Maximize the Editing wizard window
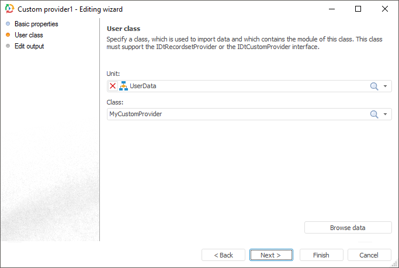This screenshot has width=399, height=268. [358, 9]
